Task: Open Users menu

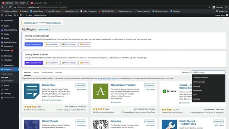Action: (x=6, y=85)
